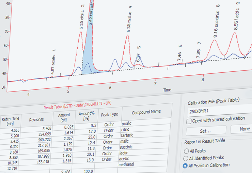Select the succinic compound cell

144,146
